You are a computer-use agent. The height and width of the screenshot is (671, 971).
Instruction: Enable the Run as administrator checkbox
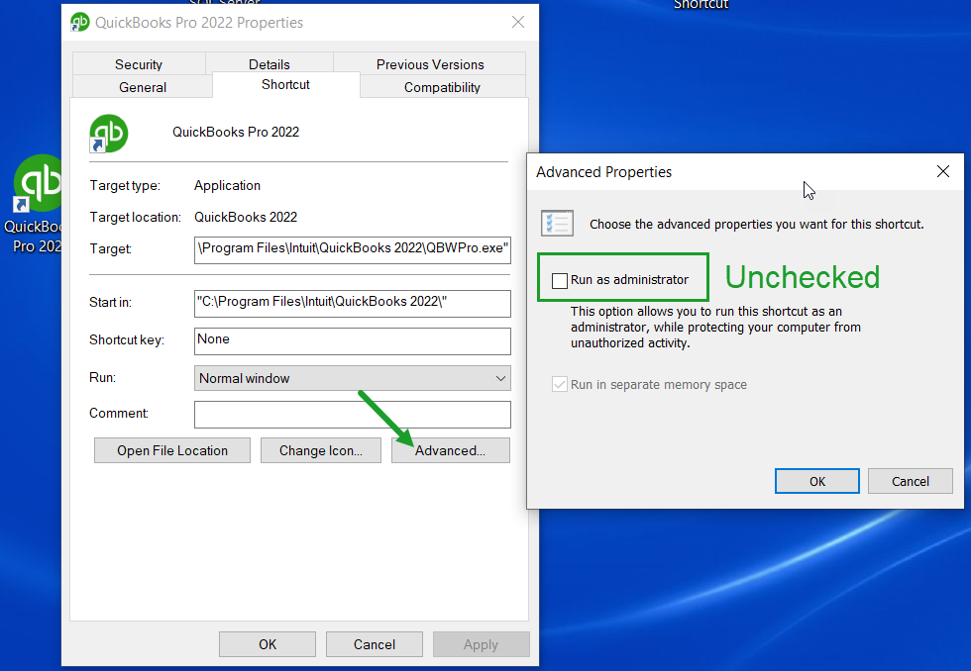click(560, 280)
